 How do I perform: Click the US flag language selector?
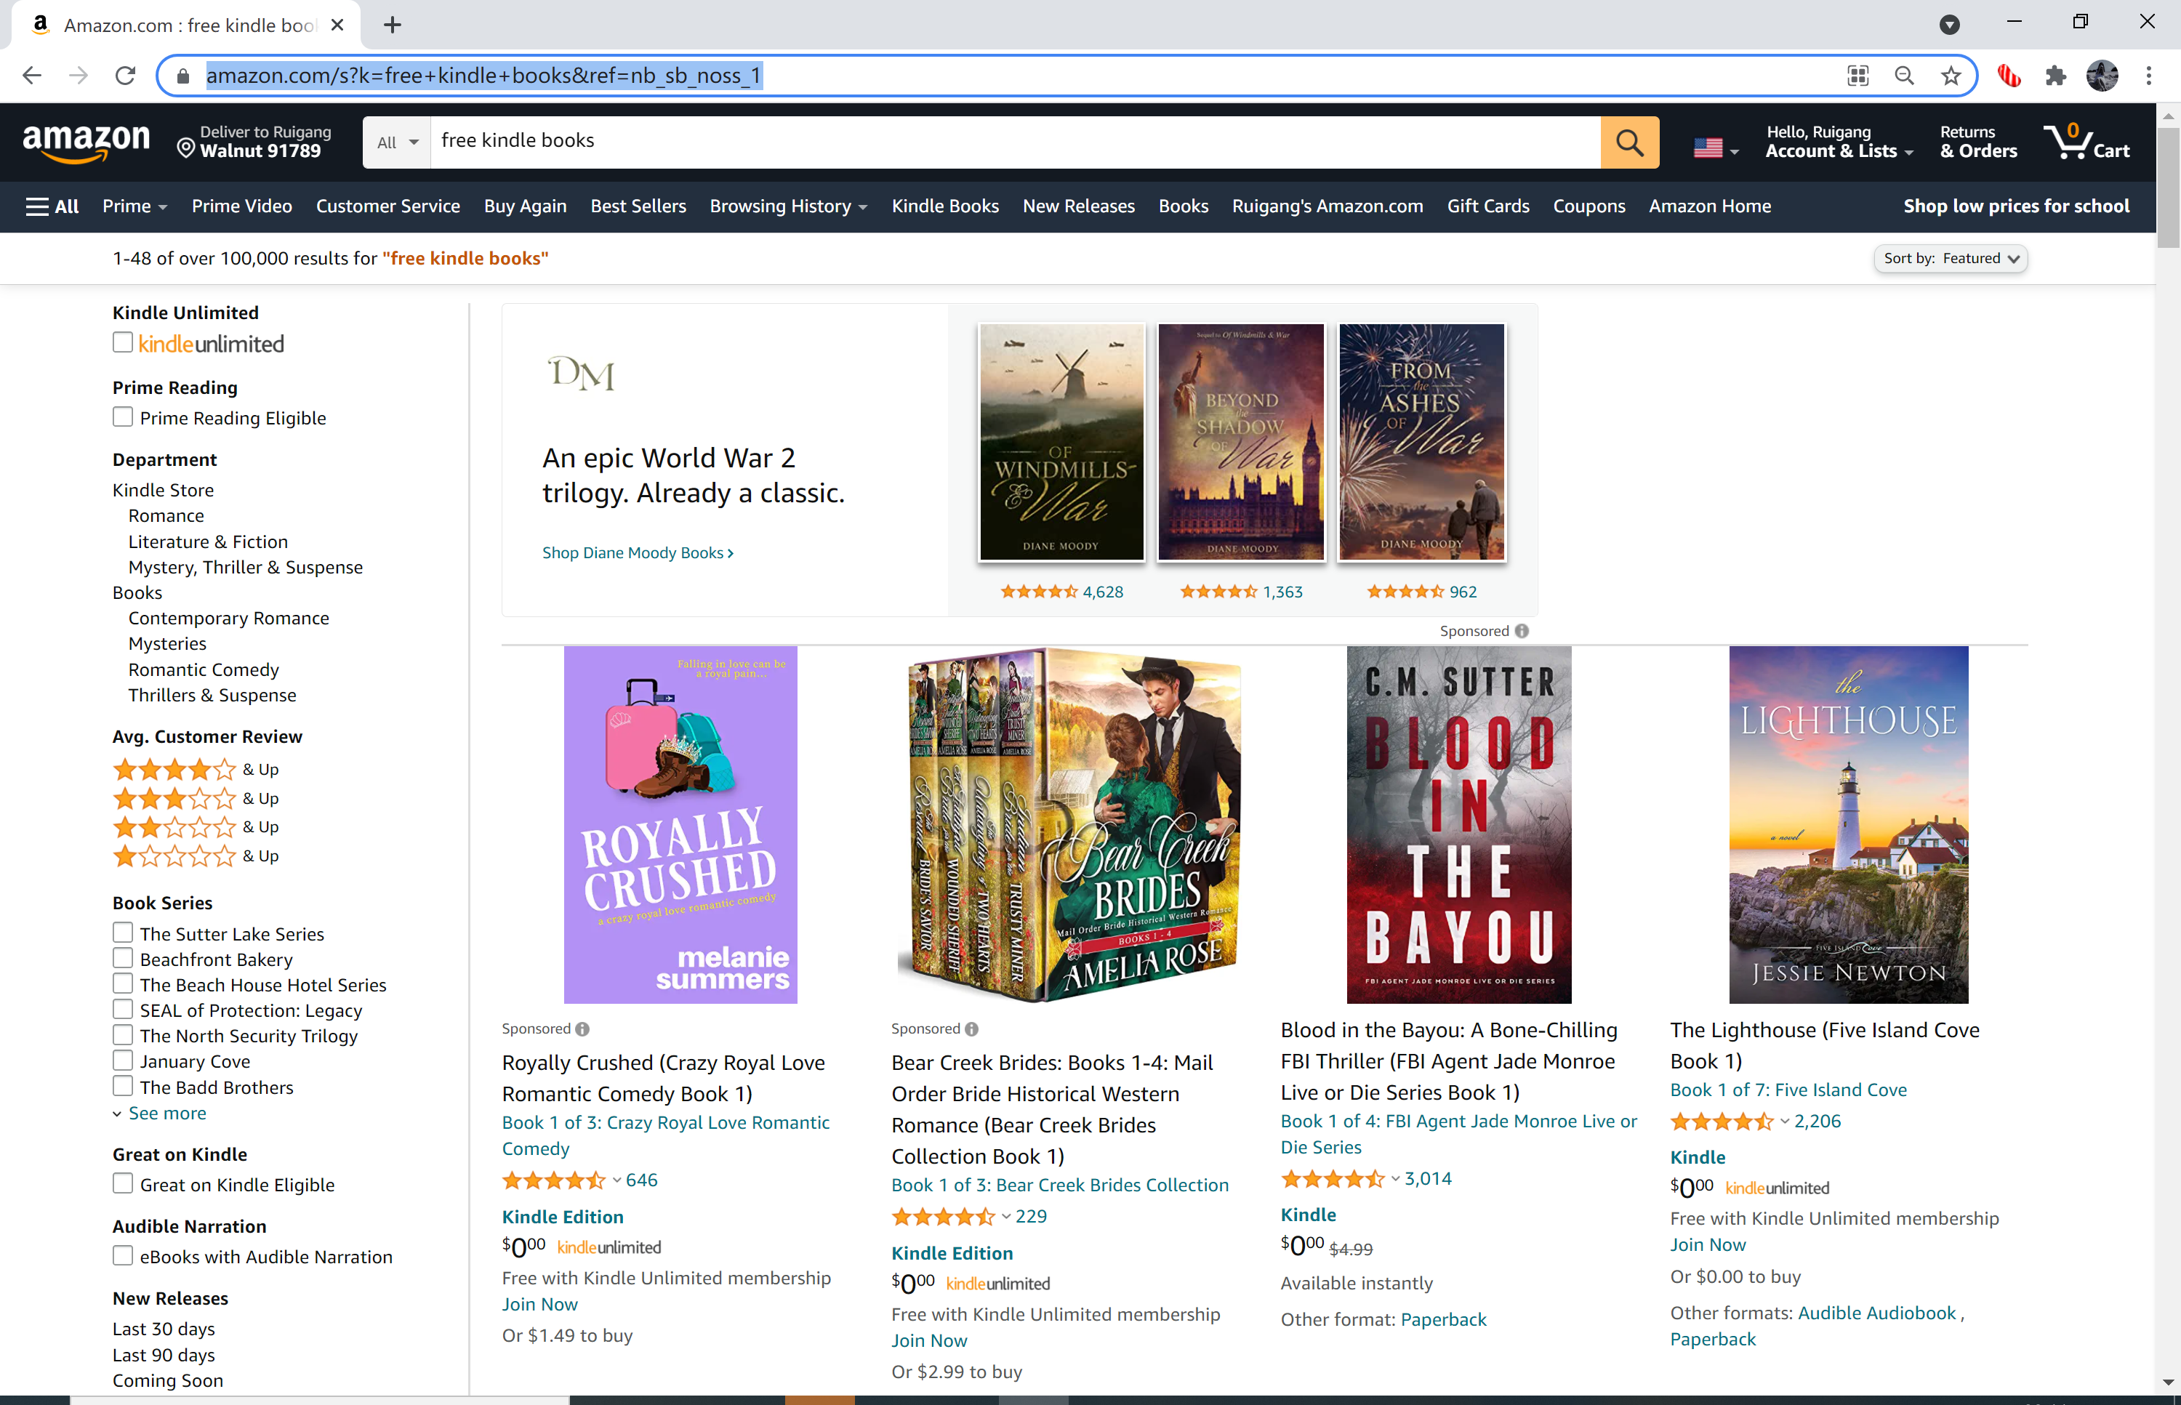coord(1716,147)
